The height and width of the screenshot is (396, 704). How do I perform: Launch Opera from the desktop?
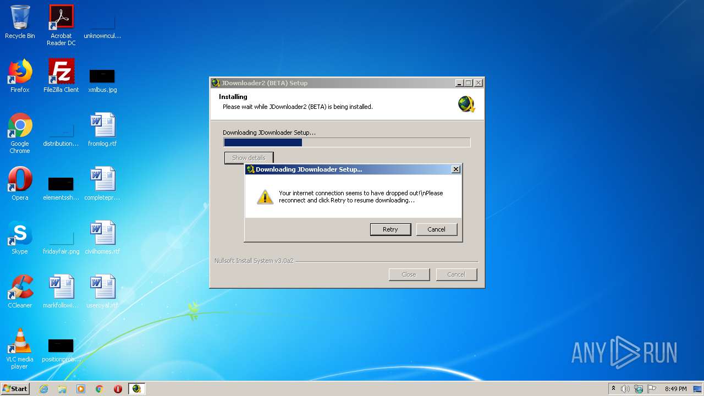pyautogui.click(x=20, y=184)
